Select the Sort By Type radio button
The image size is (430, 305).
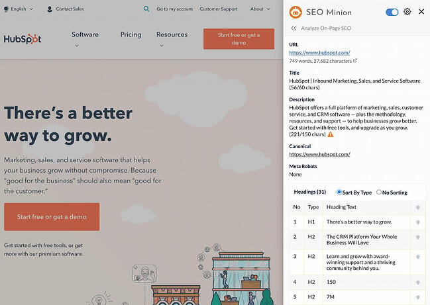340,192
